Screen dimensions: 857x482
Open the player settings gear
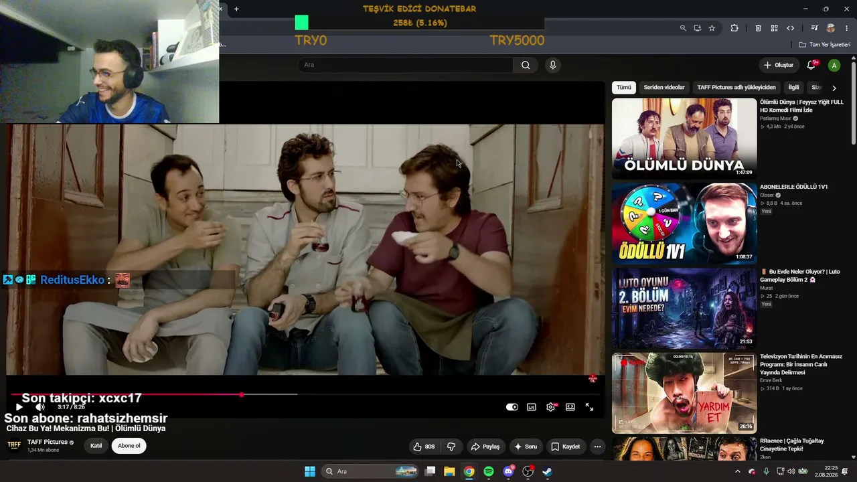[551, 407]
